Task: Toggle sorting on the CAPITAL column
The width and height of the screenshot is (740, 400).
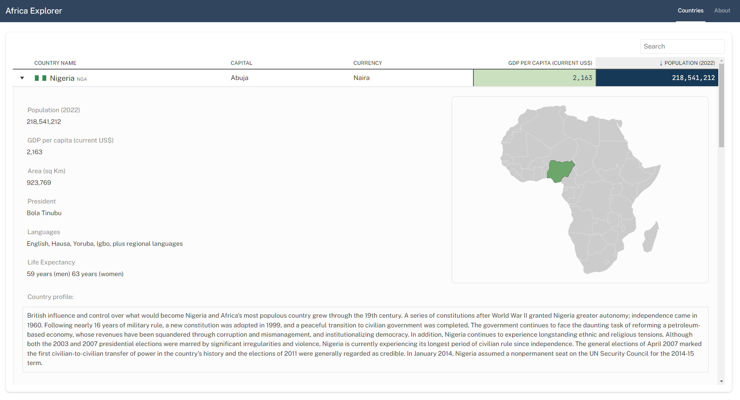Action: coord(241,63)
